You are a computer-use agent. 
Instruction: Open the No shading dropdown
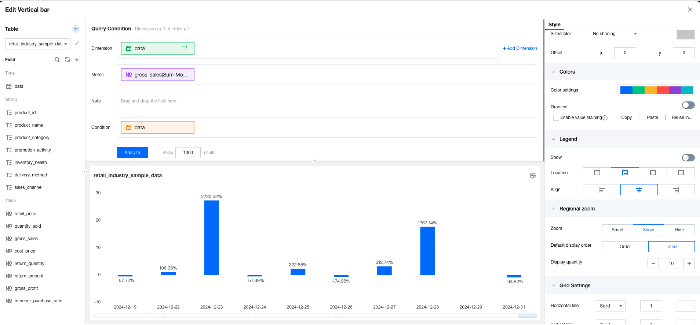tap(614, 34)
